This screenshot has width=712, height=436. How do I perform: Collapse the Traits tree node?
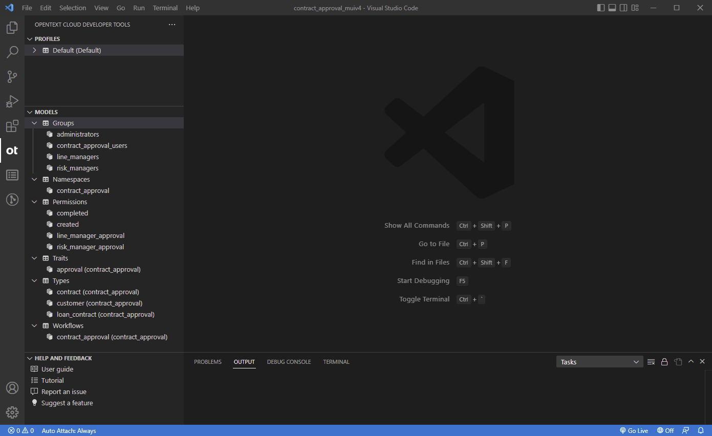(x=34, y=258)
